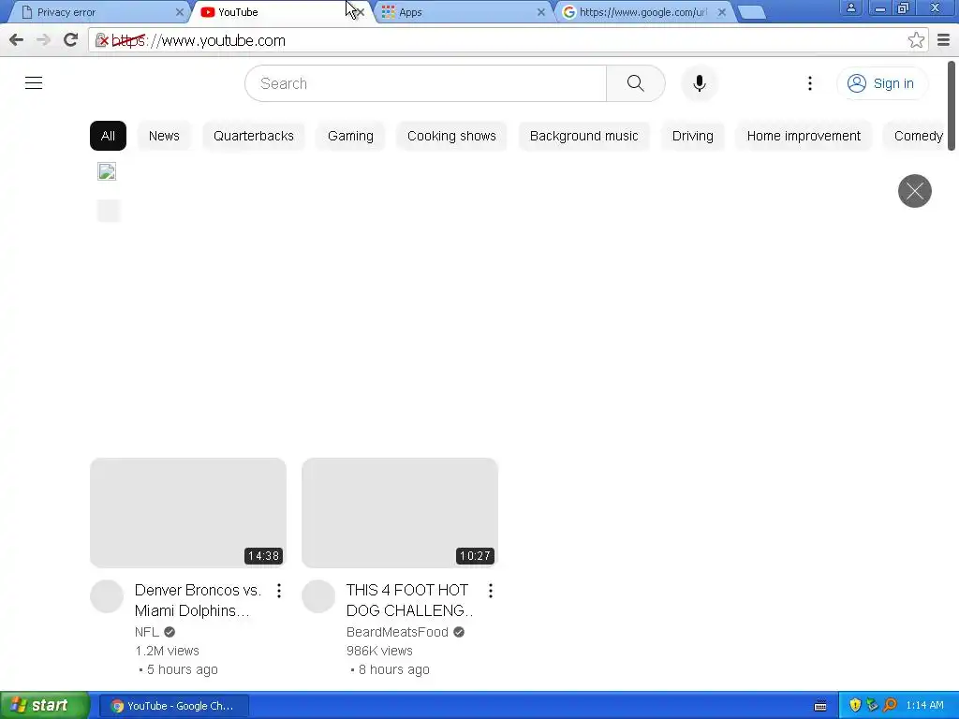Go back with browser back arrow

point(17,40)
